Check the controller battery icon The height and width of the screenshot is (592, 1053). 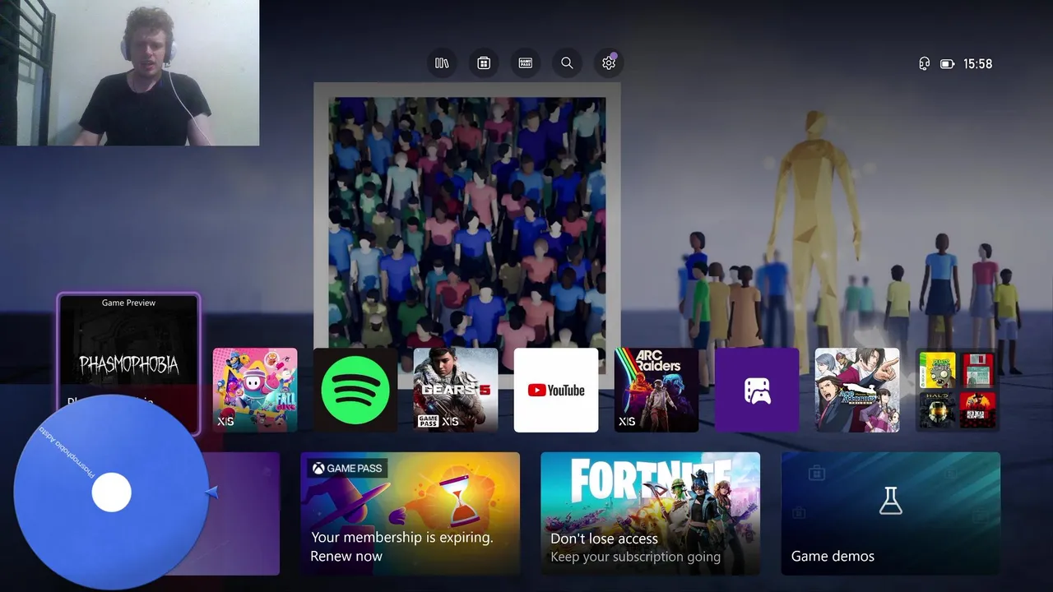coord(947,63)
